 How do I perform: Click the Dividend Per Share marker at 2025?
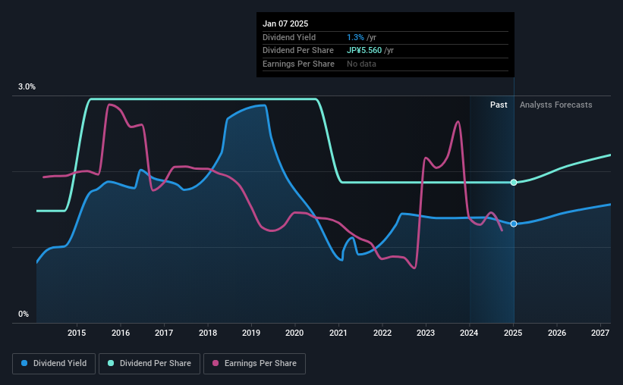pyautogui.click(x=514, y=183)
